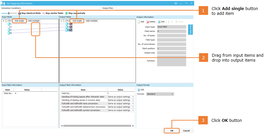
Task: Open help icon in title bar
Action: pos(176,3)
